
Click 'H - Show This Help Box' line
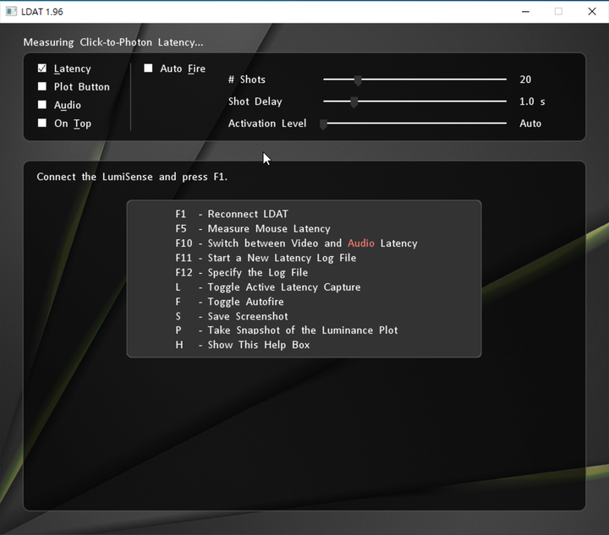(x=243, y=345)
